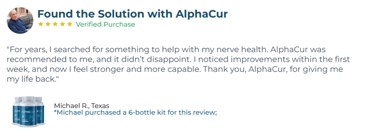The image size is (373, 137).
Task: Click the green Verified Purchase label
Action: (x=105, y=24)
